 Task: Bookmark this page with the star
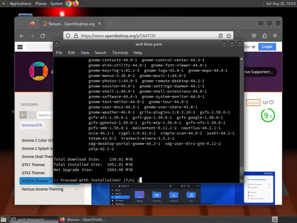point(229,36)
